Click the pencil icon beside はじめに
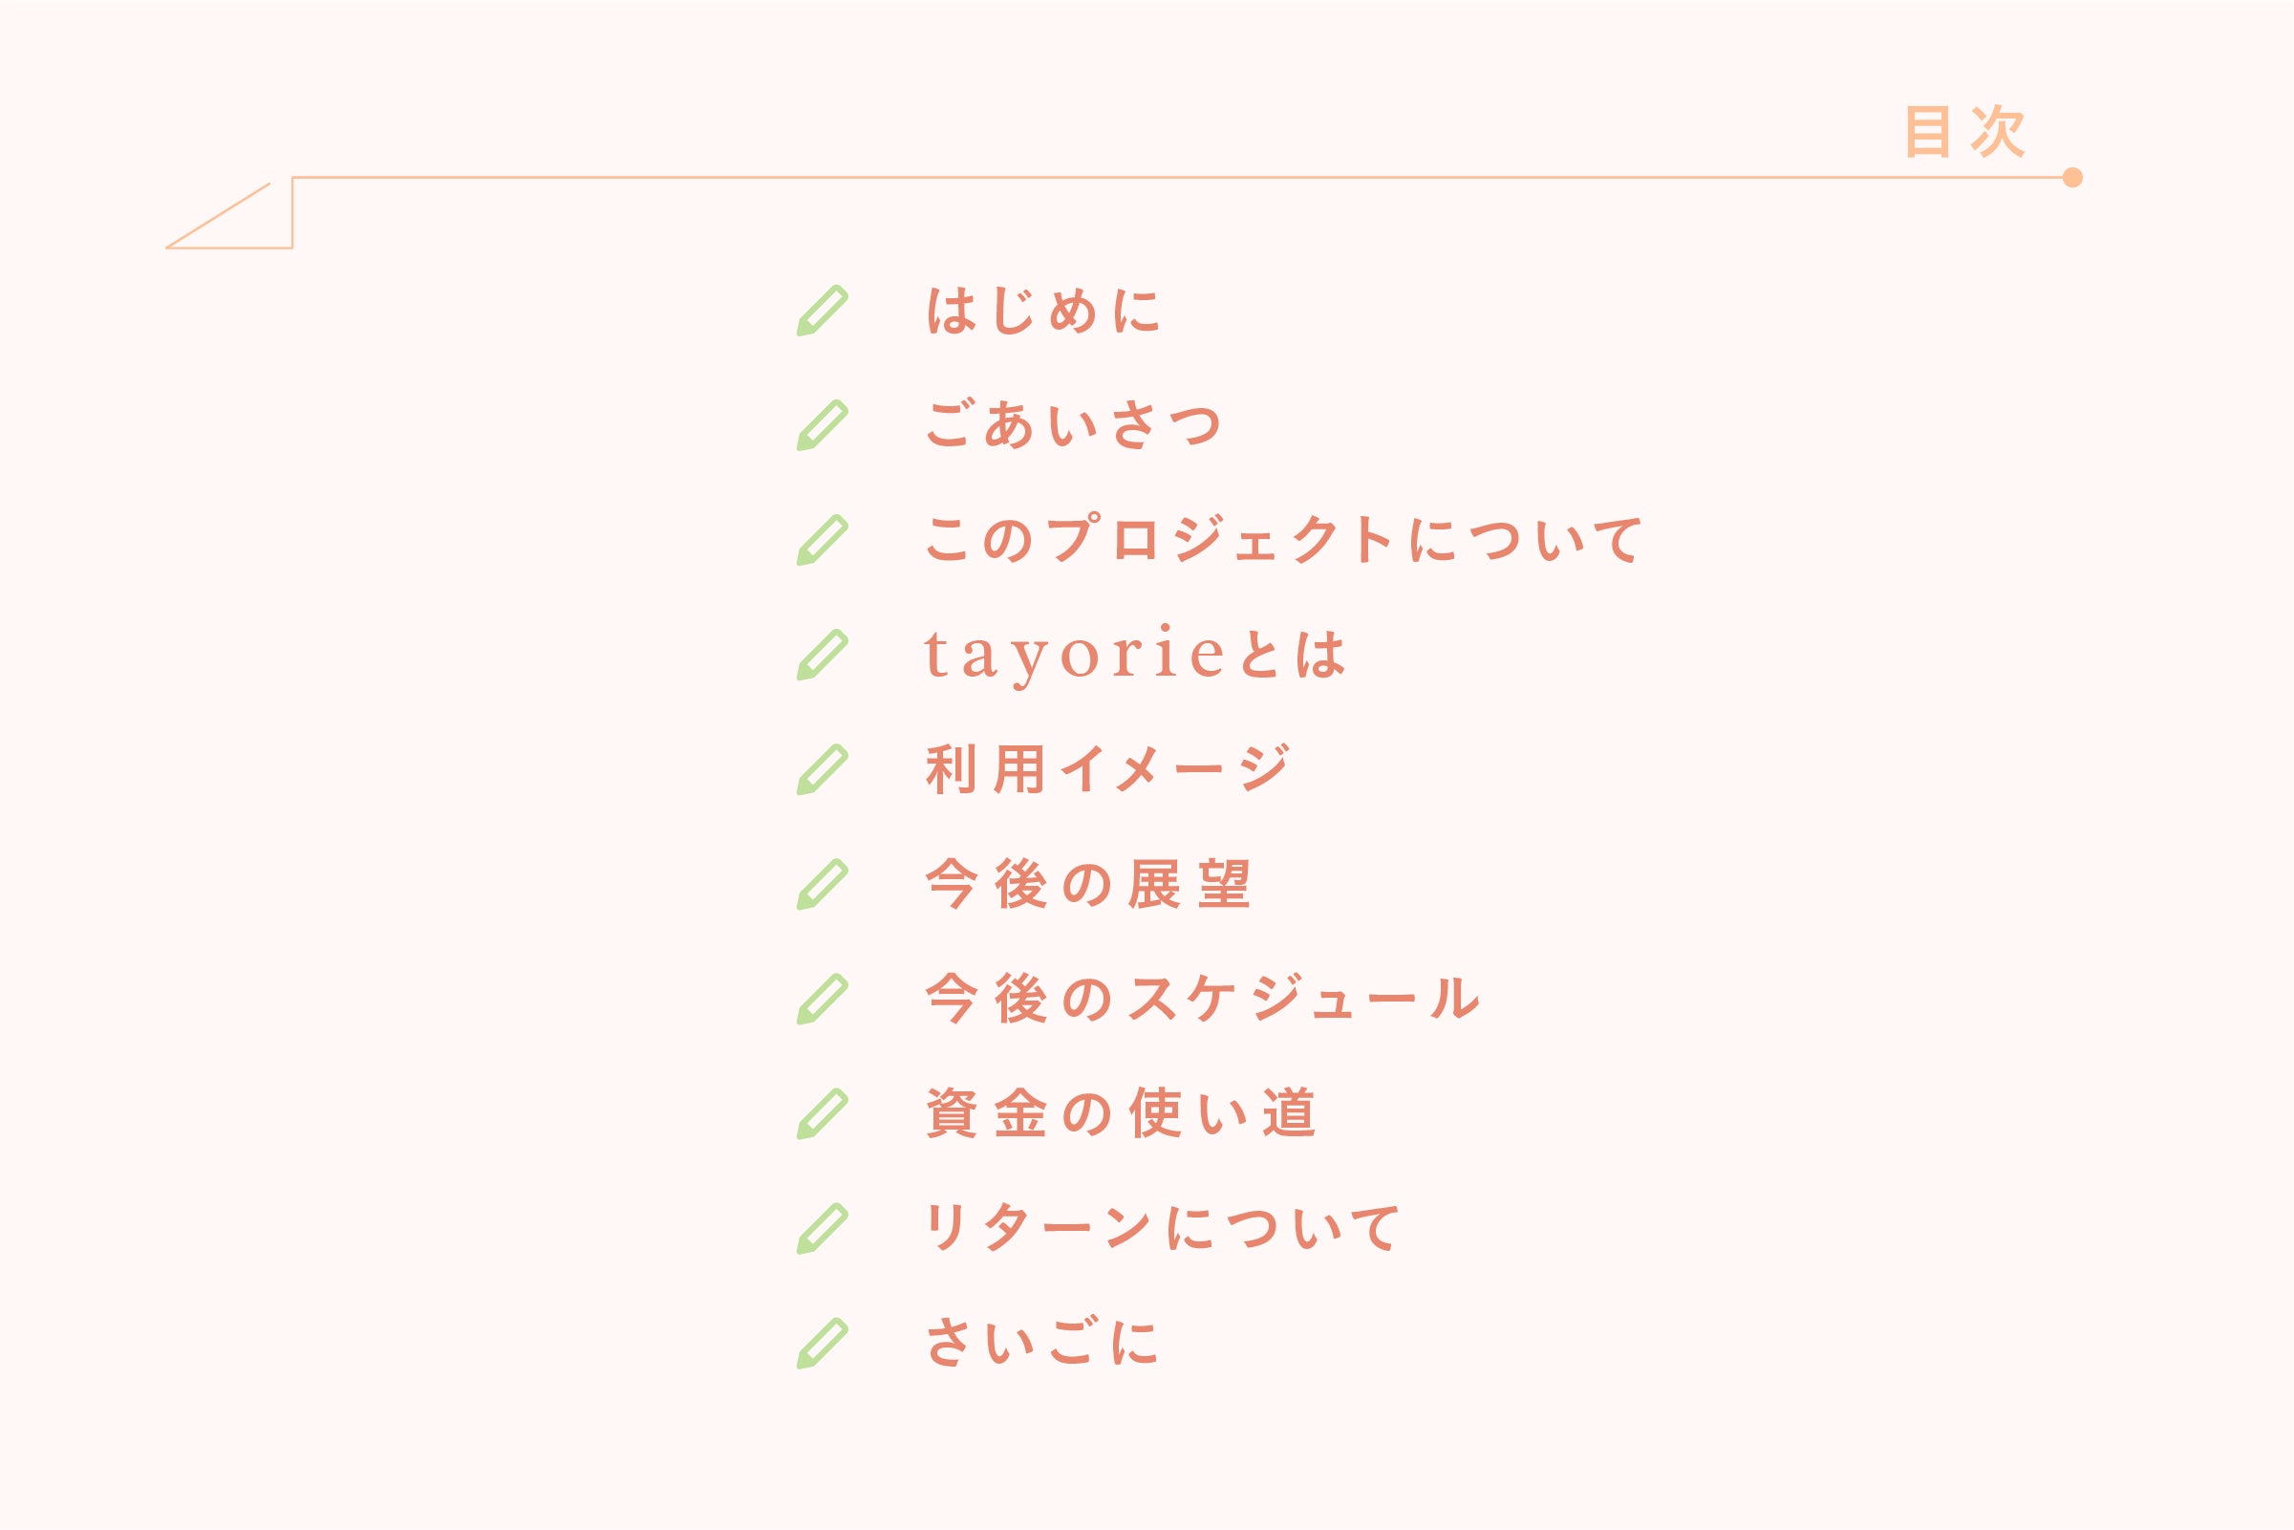Image resolution: width=2294 pixels, height=1530 pixels. coord(823,312)
